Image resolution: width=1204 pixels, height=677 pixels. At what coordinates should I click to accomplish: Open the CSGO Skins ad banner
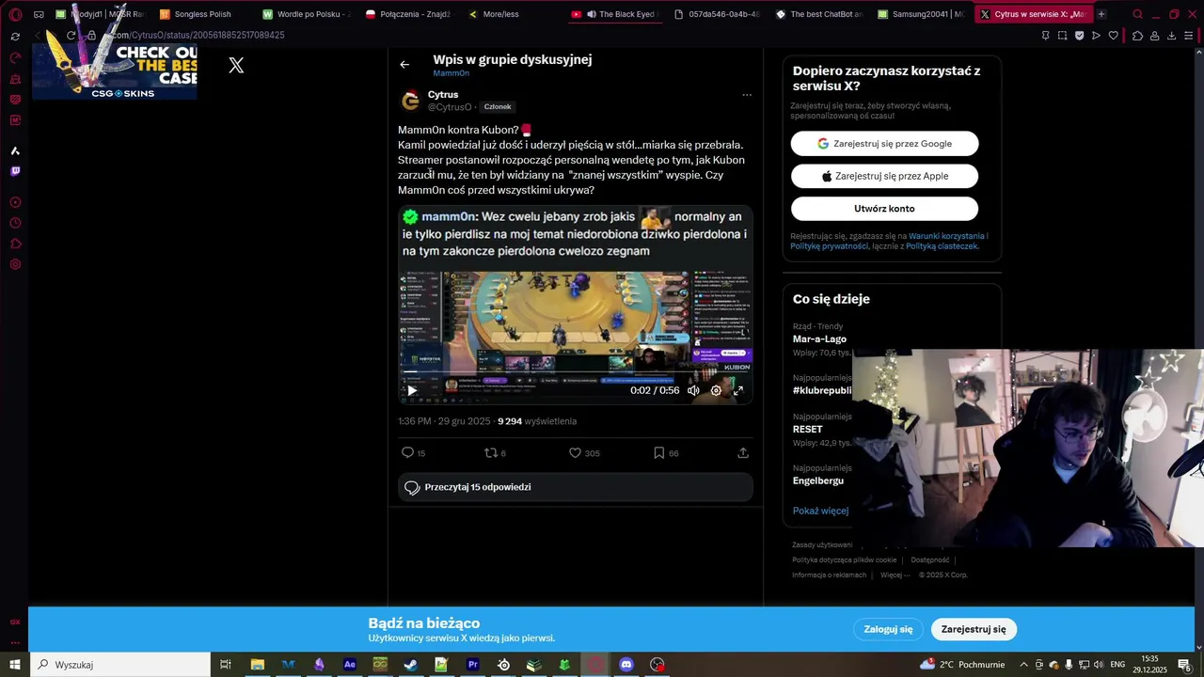coord(115,71)
